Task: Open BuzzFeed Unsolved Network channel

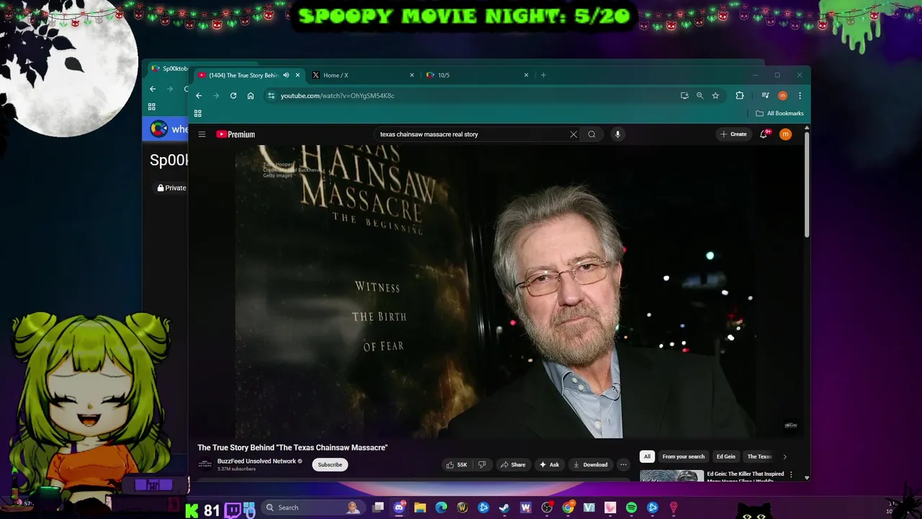Action: tap(256, 461)
